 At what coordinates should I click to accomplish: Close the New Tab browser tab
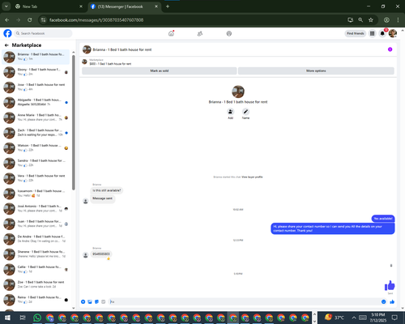[x=81, y=6]
